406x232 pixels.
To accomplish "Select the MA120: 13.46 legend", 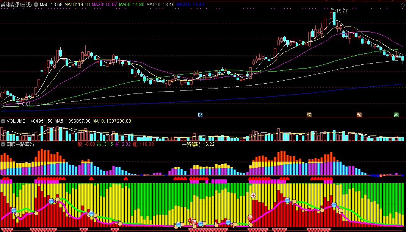I will pyautogui.click(x=160, y=5).
